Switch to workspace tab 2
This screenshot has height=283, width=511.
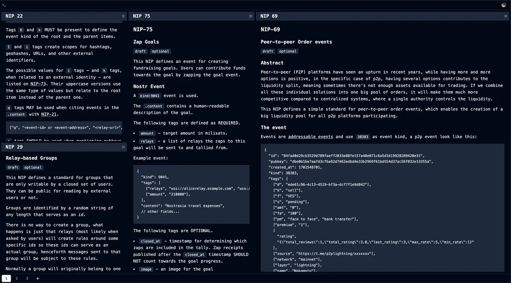click(x=17, y=278)
